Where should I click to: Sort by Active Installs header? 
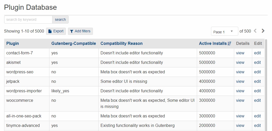[x=215, y=43]
